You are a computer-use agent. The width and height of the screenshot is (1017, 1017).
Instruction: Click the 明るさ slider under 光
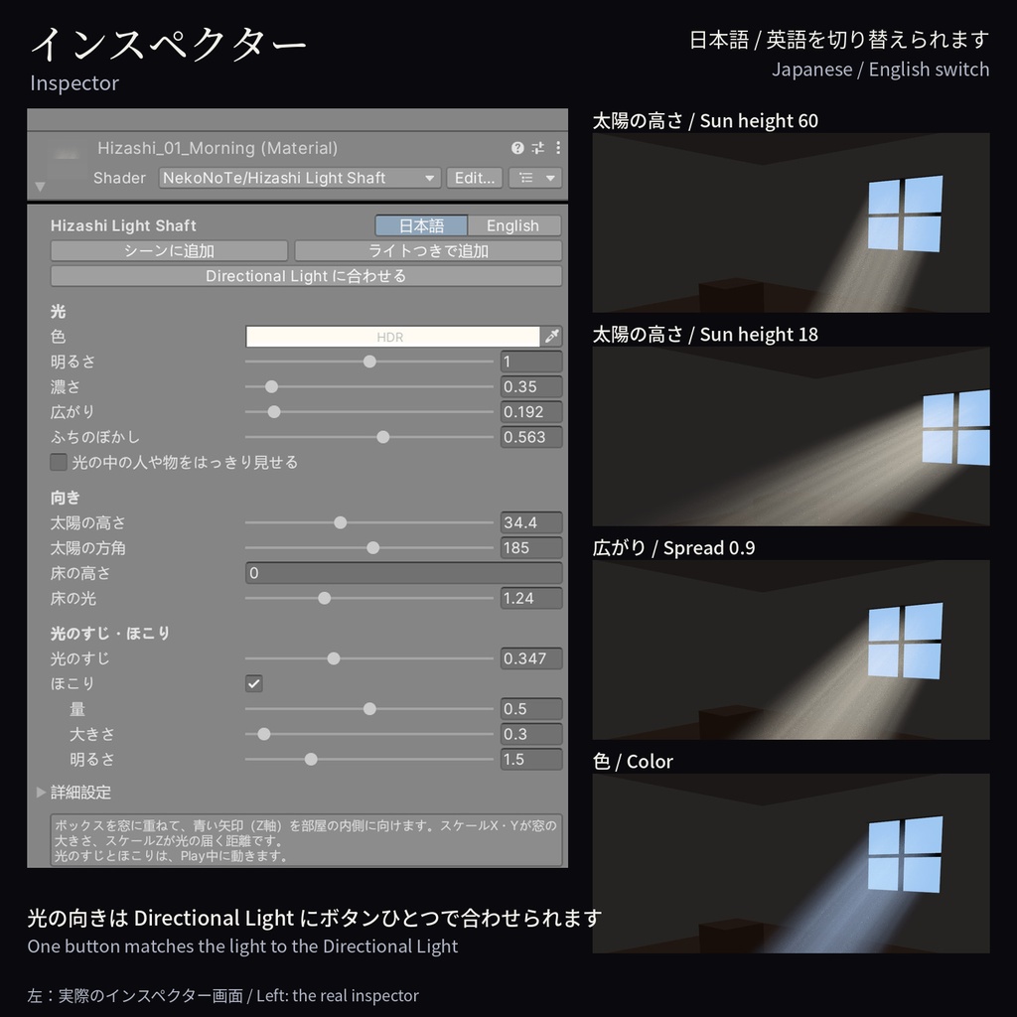pos(369,362)
